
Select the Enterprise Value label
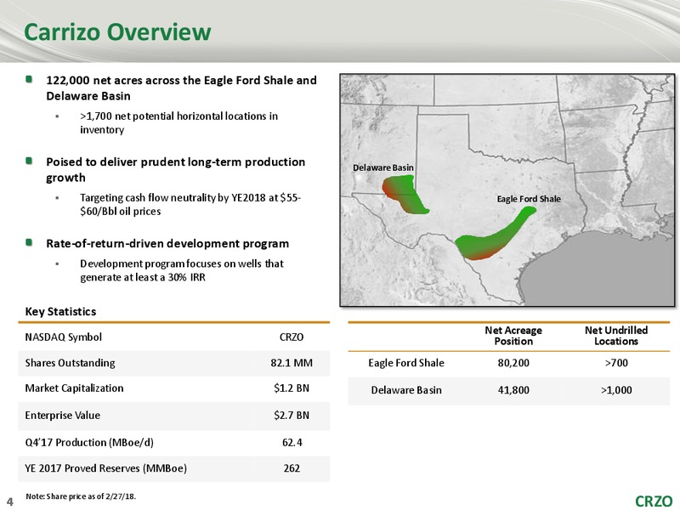coord(62,415)
